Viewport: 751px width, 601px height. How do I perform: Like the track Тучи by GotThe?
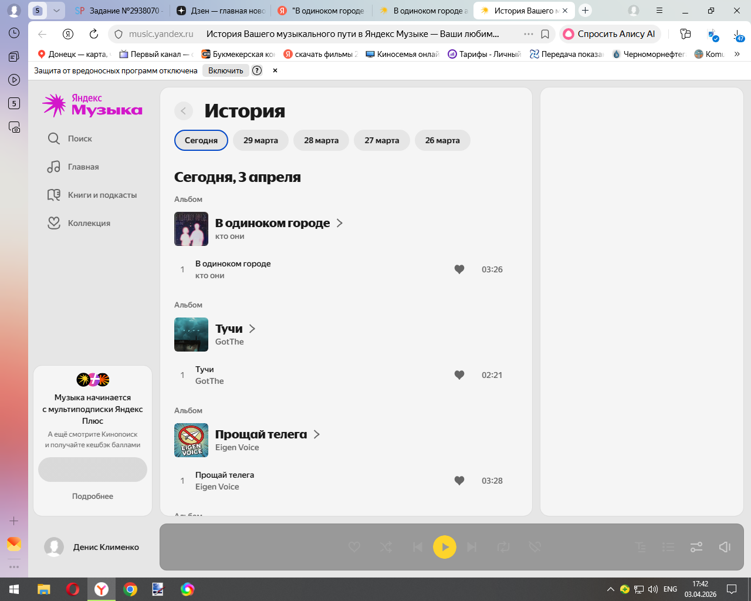pyautogui.click(x=459, y=375)
